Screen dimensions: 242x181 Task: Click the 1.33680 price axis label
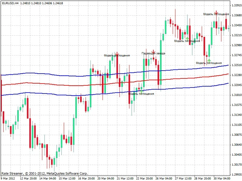pyautogui.click(x=237, y=15)
